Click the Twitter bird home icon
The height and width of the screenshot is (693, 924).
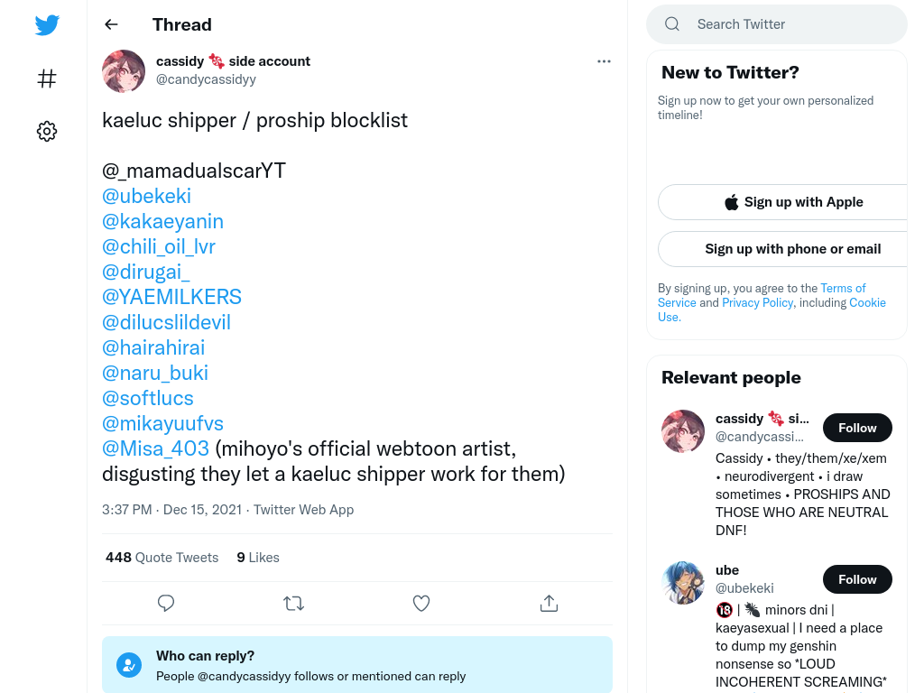tap(47, 24)
